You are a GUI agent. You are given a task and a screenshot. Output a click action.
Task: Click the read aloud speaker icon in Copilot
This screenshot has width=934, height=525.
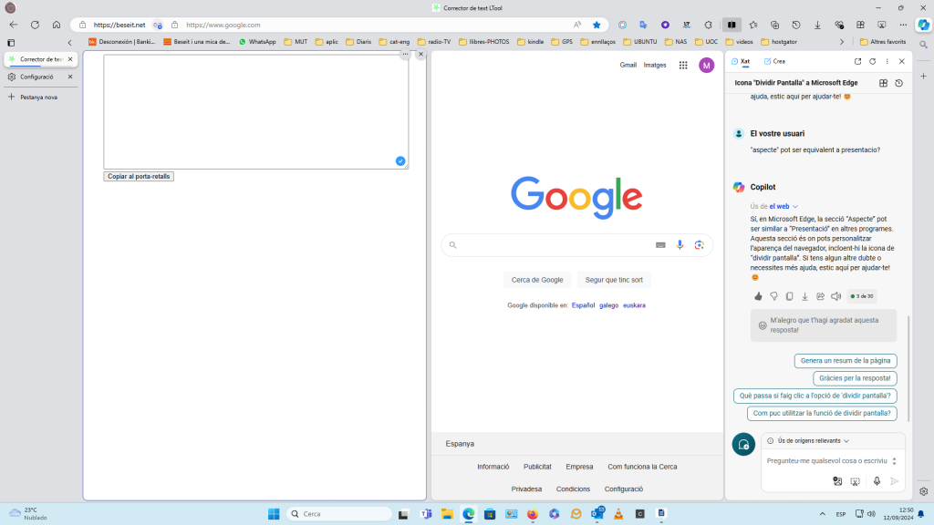[x=835, y=296]
